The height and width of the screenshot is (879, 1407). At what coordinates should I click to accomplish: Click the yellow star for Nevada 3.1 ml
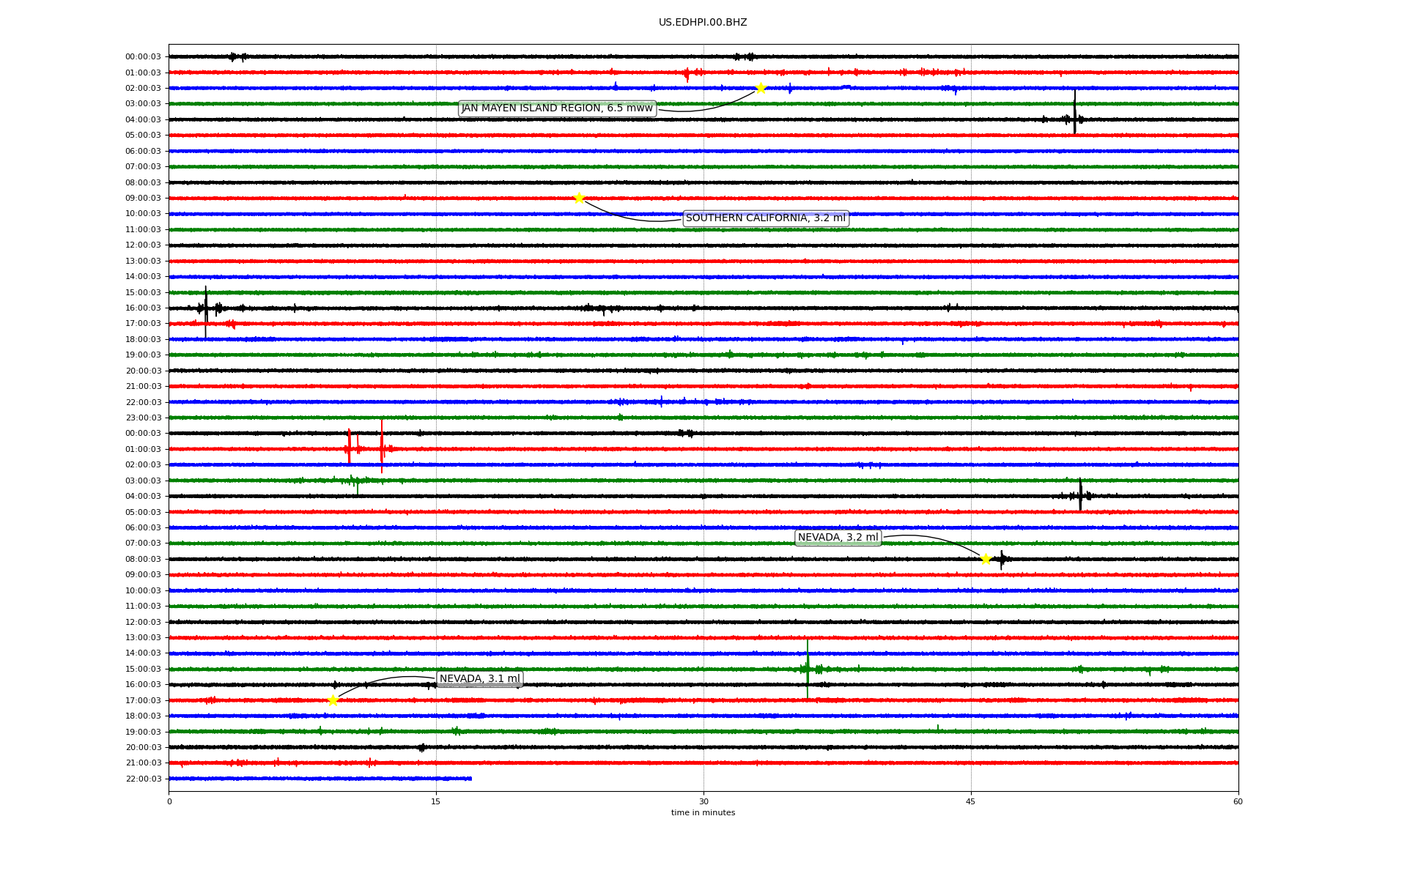[333, 700]
